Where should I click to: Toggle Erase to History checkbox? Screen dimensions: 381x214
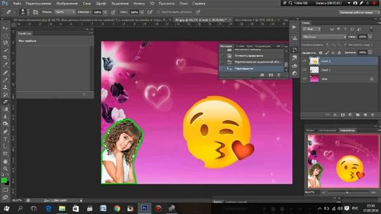click(x=158, y=12)
